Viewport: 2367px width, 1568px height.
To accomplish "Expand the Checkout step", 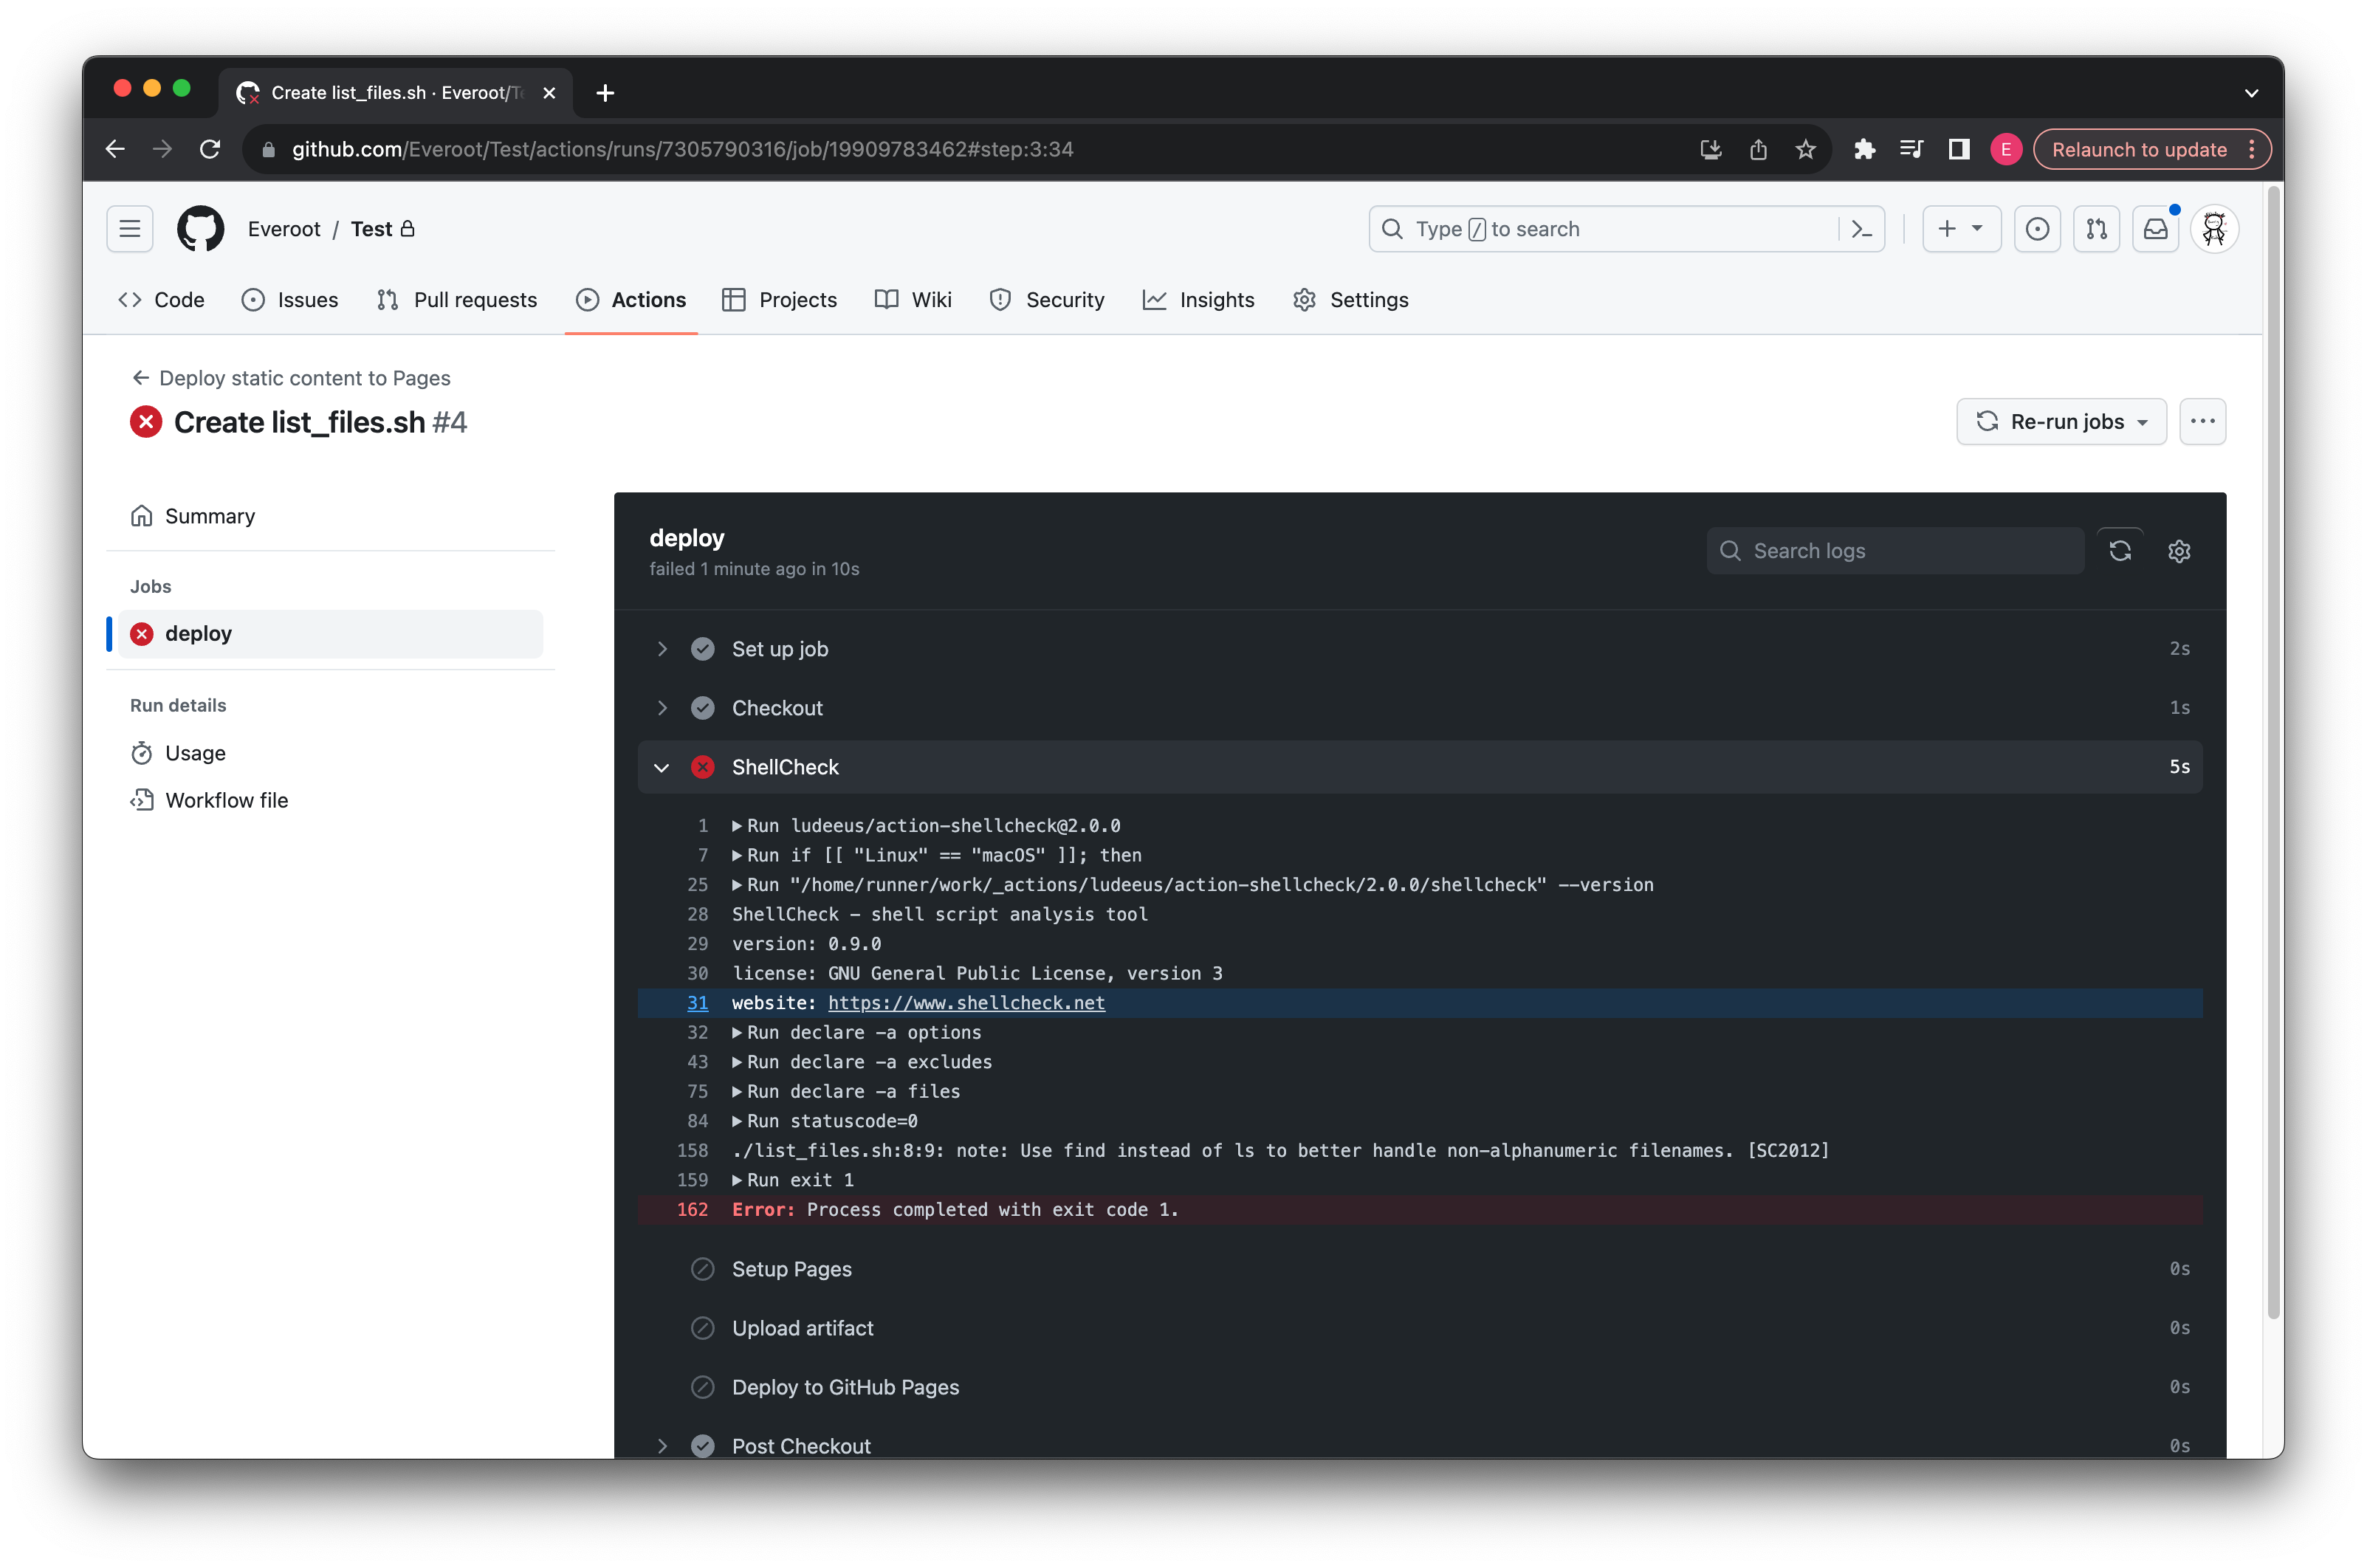I will click(661, 708).
